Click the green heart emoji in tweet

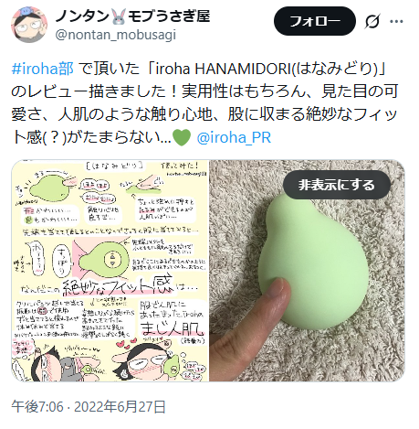tap(182, 137)
